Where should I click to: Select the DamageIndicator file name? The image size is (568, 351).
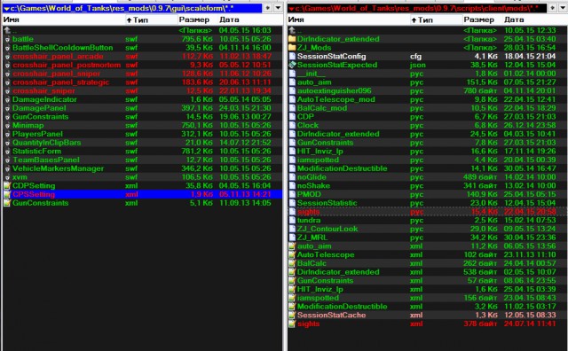[44, 99]
